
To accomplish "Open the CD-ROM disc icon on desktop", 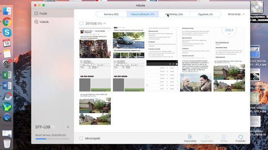I will pyautogui.click(x=257, y=7).
